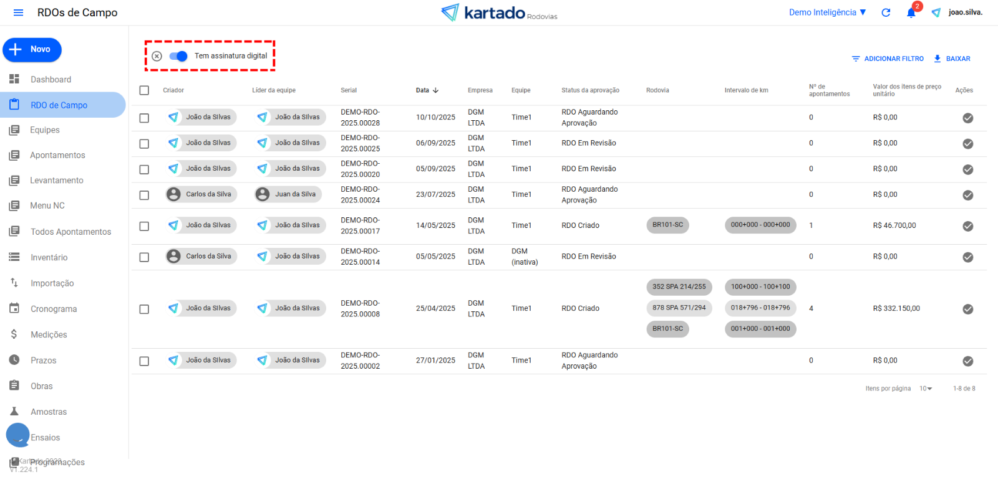Click the Novo button
This screenshot has width=998, height=482.
32,50
